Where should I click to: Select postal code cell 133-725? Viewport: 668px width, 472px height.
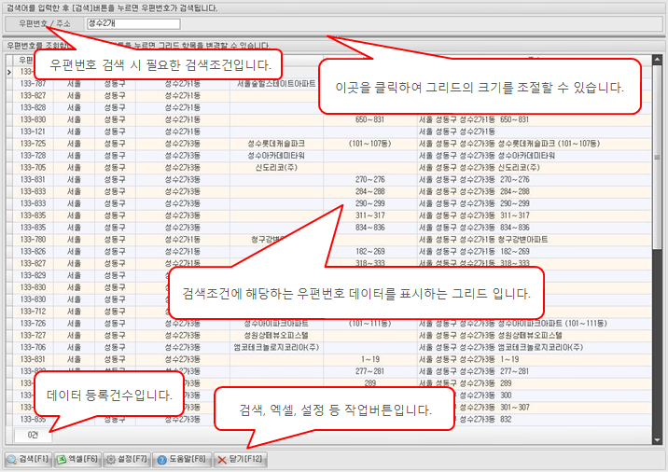coord(33,144)
